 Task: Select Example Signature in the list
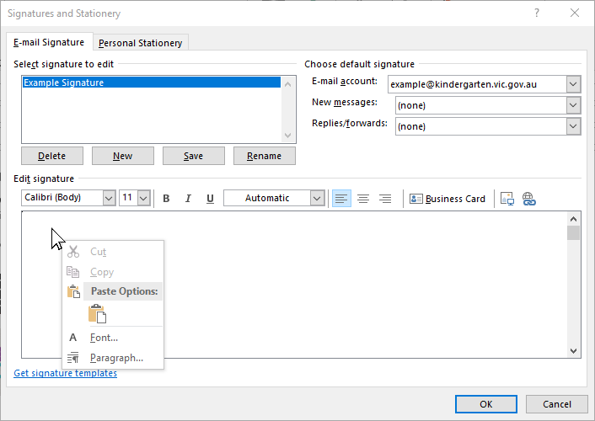point(152,83)
